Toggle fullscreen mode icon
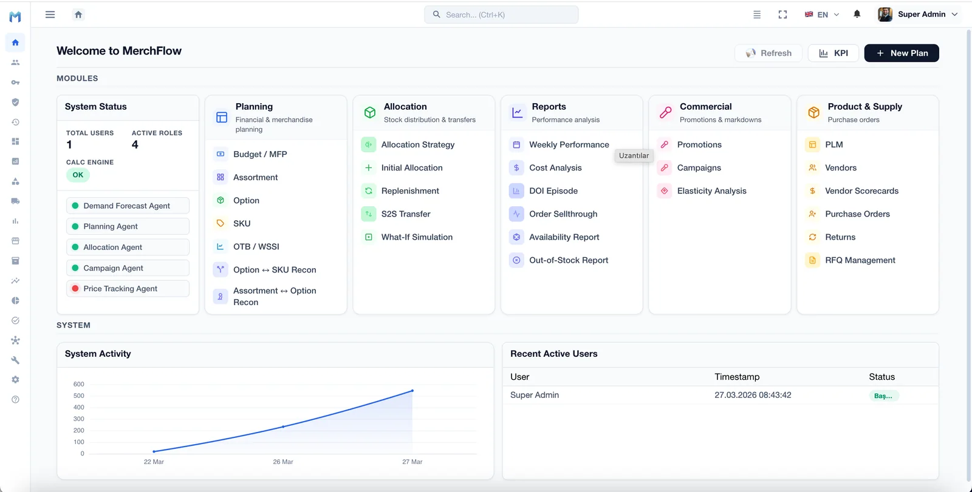This screenshot has height=492, width=972. coord(783,15)
